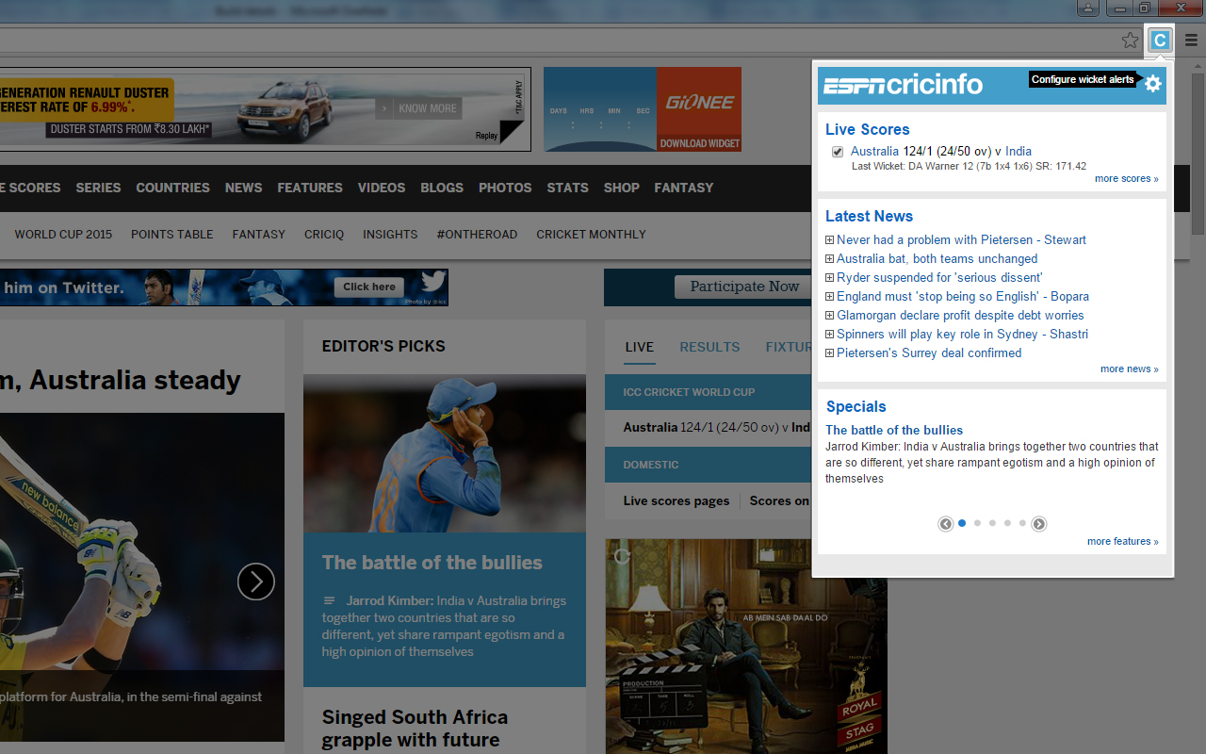Viewport: 1206px width, 754px height.
Task: Open the SHOP menu
Action: click(622, 188)
